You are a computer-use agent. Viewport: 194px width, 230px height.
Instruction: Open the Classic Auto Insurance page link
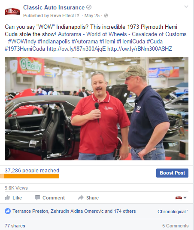point(54,7)
